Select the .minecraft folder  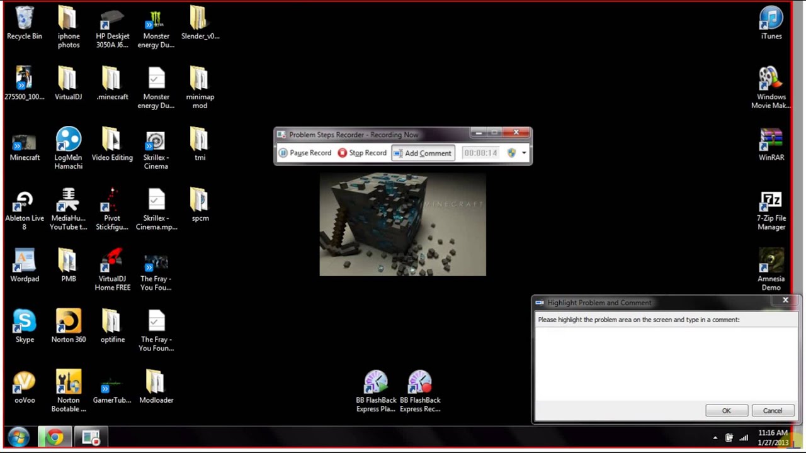(112, 84)
